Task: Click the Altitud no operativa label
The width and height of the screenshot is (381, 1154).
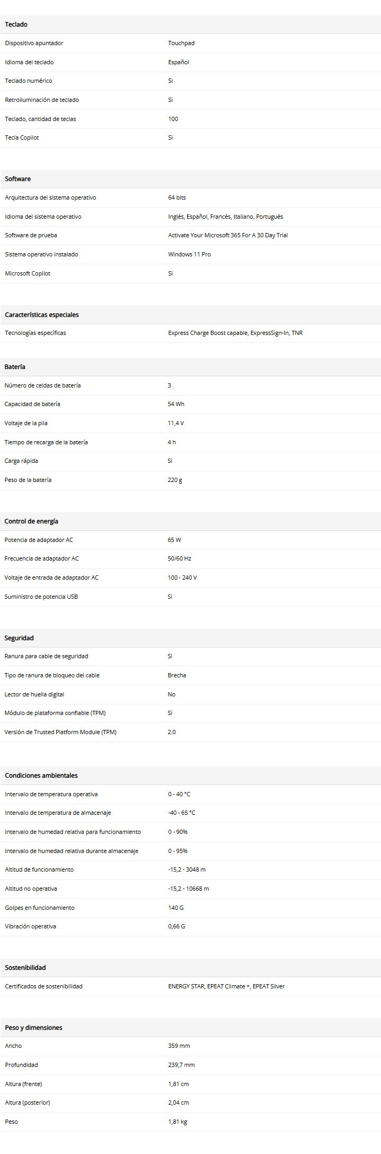Action: point(31,889)
